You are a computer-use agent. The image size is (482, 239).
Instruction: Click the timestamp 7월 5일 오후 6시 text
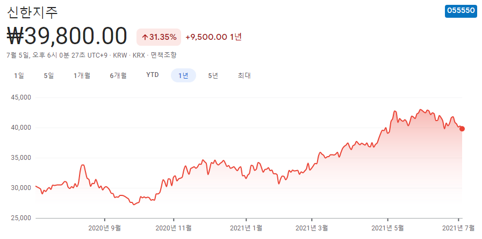[57, 55]
